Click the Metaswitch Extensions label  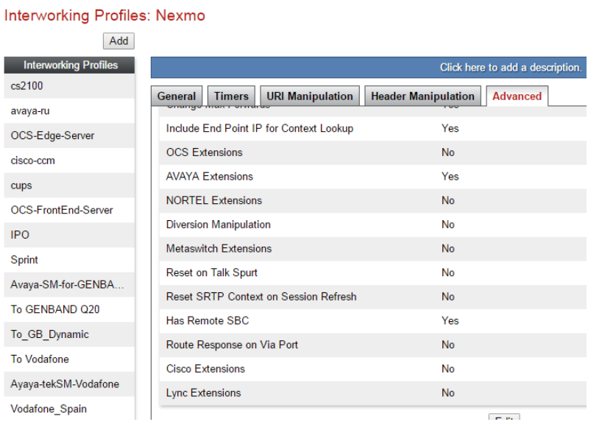click(219, 249)
